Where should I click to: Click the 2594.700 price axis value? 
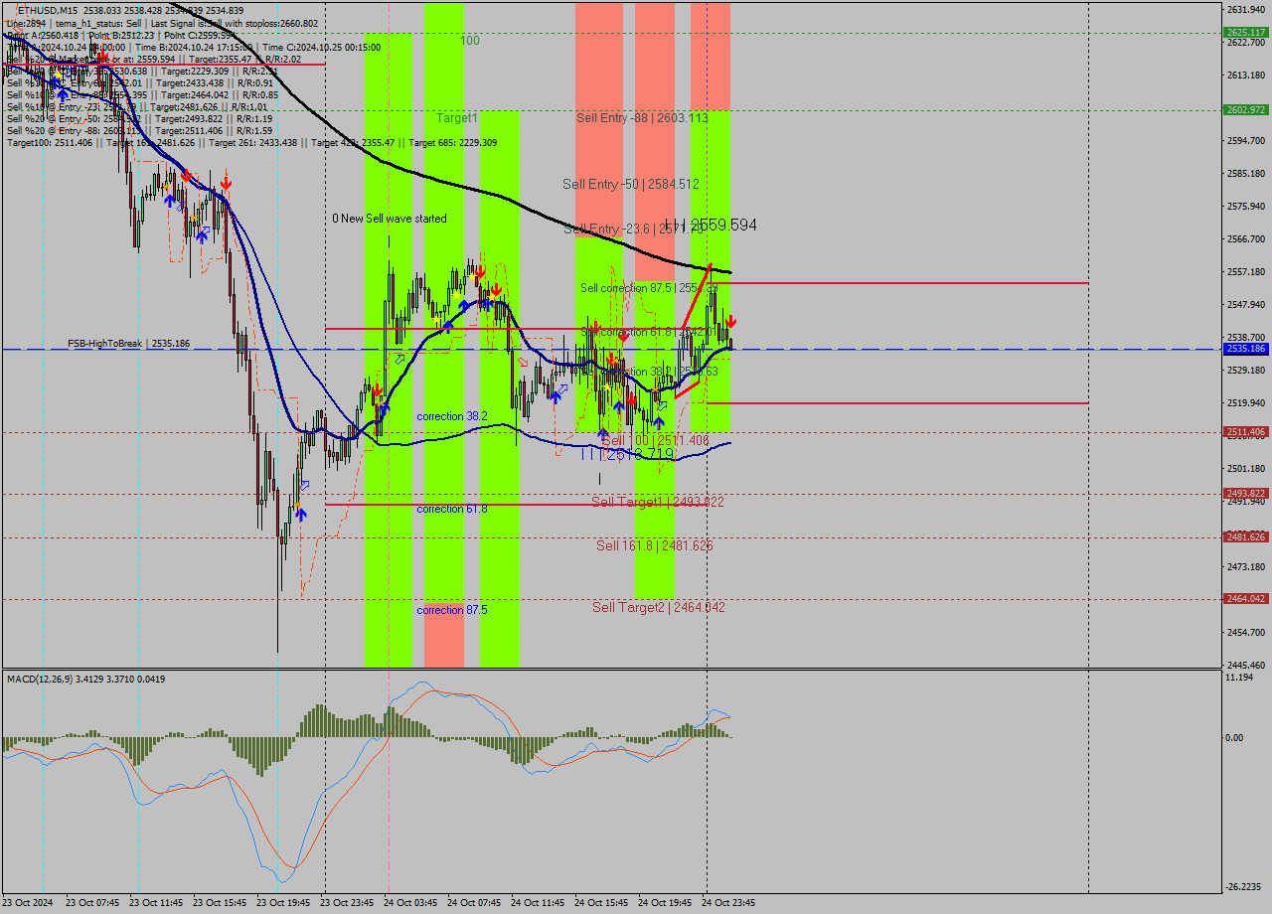point(1245,140)
